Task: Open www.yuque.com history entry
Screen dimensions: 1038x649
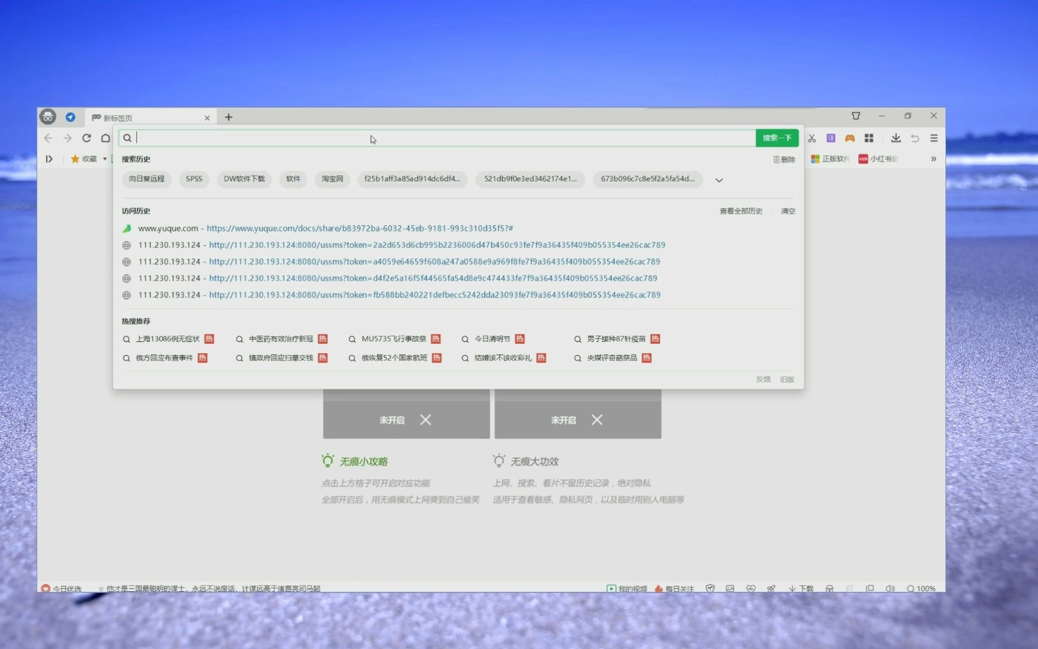Action: pos(318,229)
